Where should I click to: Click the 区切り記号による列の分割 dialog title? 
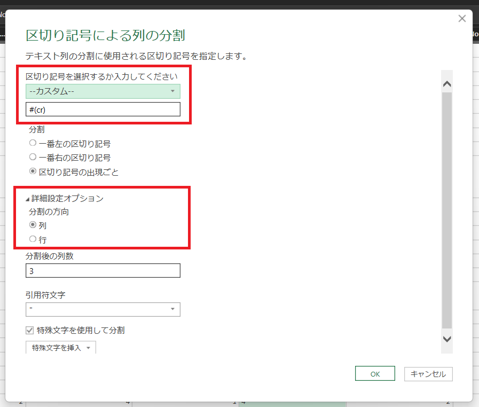106,36
